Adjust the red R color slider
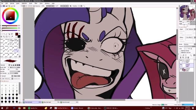196x110 pixels. click(x=9, y=26)
